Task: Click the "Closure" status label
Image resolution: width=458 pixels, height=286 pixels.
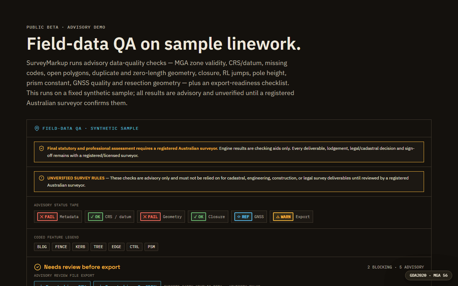Action: coord(216,217)
